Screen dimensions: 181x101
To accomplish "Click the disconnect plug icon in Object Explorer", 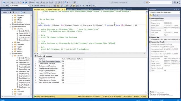I will [x=14, y=12].
